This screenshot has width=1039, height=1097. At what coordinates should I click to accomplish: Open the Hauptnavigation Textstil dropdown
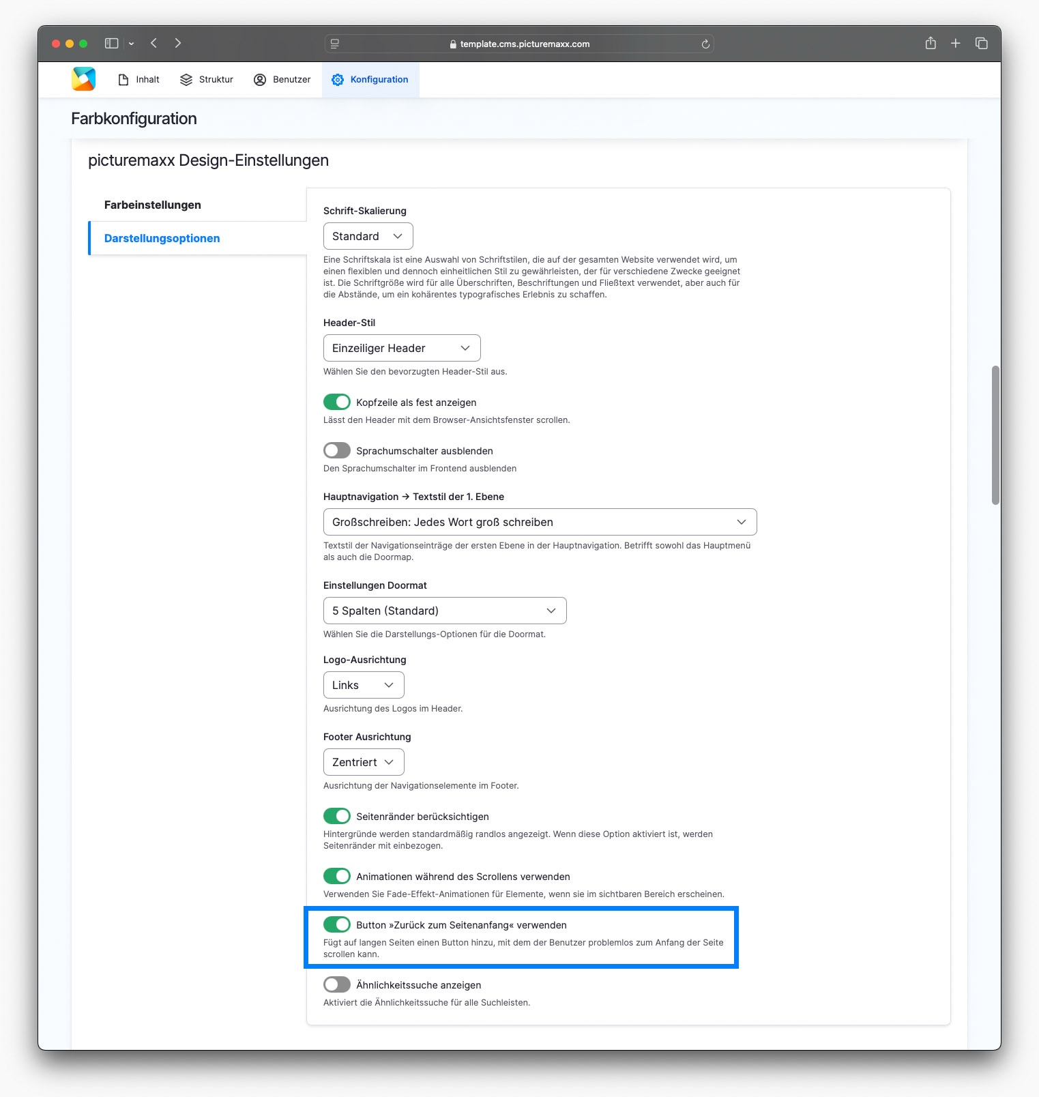540,522
